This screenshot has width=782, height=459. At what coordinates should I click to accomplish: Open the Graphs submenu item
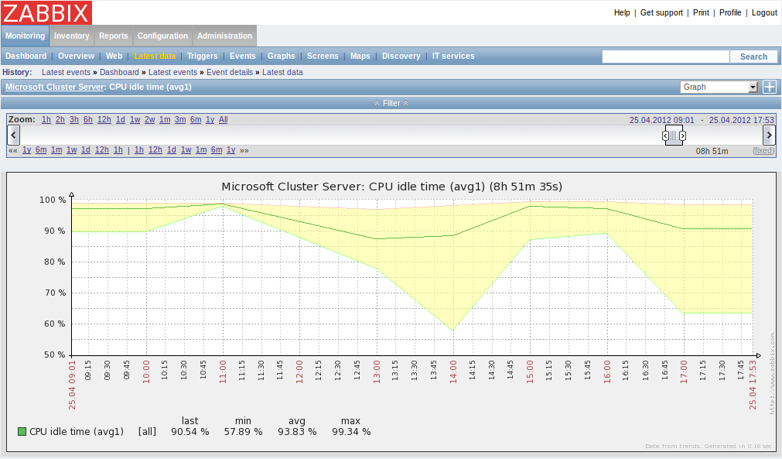pyautogui.click(x=282, y=56)
